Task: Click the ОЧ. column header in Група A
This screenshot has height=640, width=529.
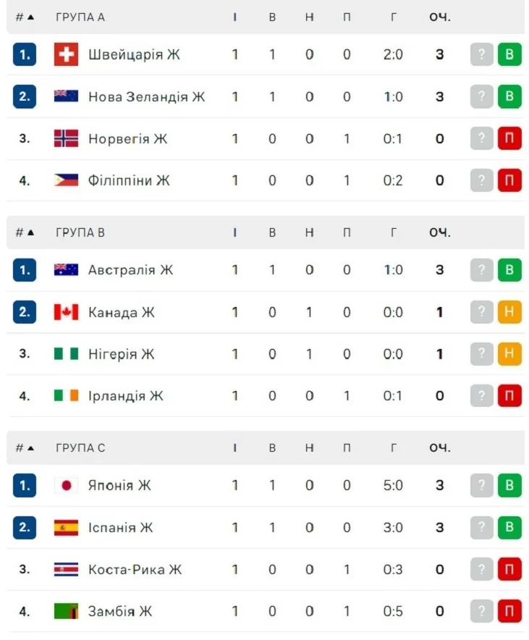Action: 439,17
